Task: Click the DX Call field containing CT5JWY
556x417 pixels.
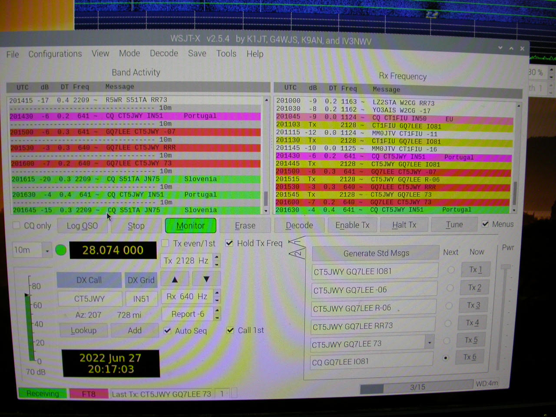Action: tap(89, 299)
